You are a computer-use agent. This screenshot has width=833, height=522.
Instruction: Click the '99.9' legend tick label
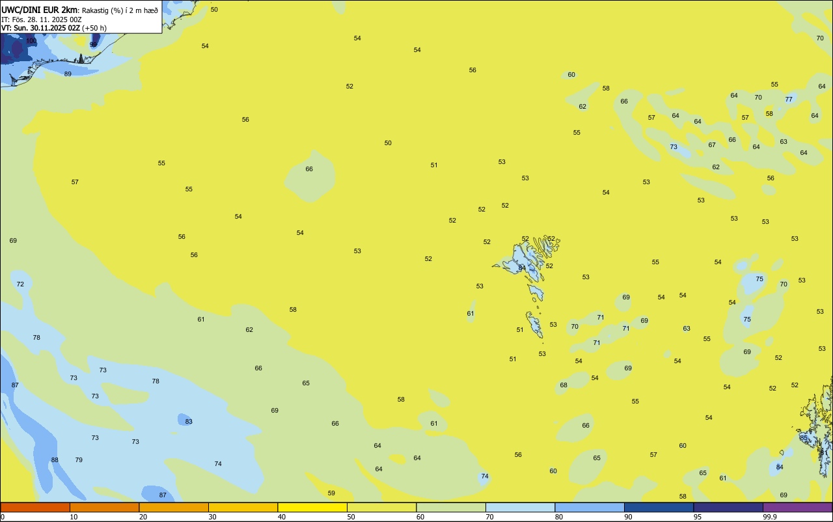pos(770,517)
